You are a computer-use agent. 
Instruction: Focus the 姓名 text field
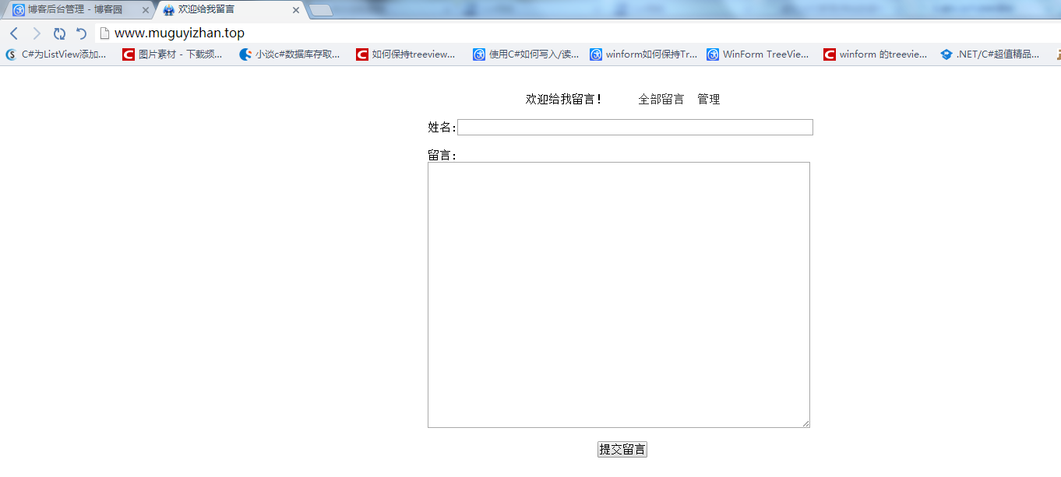point(635,128)
